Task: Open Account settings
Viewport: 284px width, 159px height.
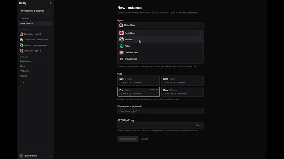Action: point(23,76)
